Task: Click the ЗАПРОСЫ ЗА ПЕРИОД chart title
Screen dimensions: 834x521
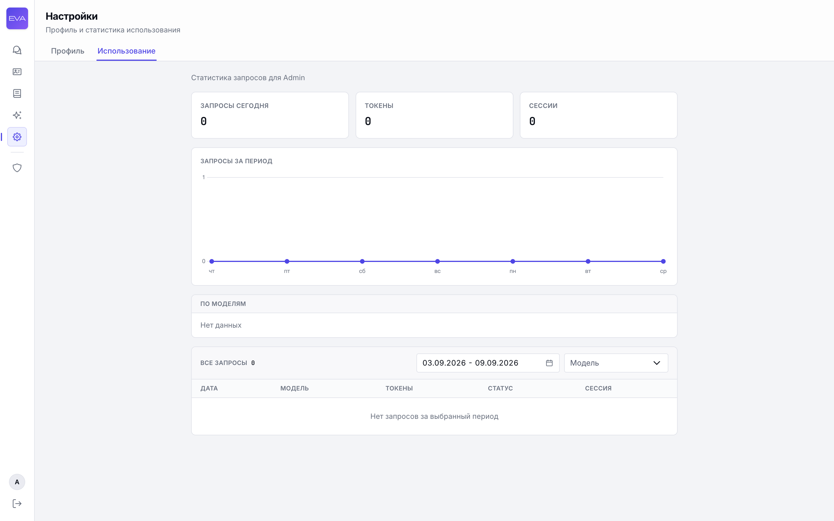Action: [236, 161]
